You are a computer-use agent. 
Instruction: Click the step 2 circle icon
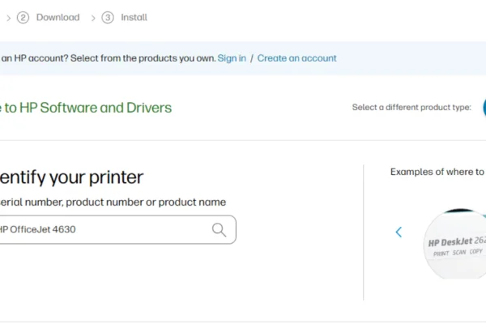click(x=23, y=17)
